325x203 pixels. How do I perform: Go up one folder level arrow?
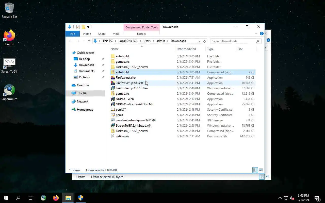[89, 41]
